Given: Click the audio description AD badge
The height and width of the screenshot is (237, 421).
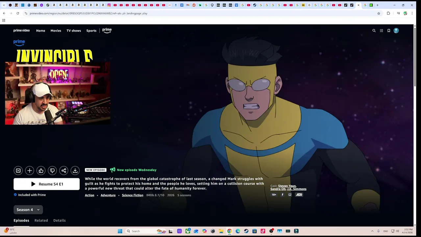Looking at the screenshot, I should click(x=299, y=195).
